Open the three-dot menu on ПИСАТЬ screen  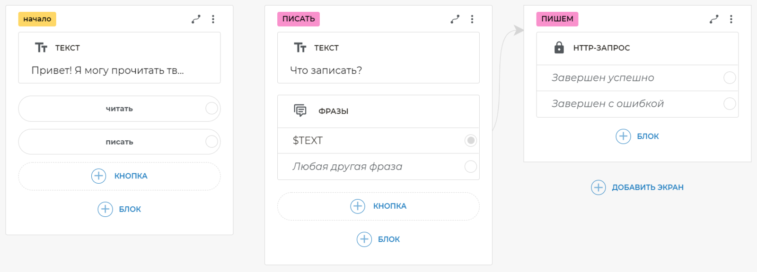pyautogui.click(x=472, y=19)
